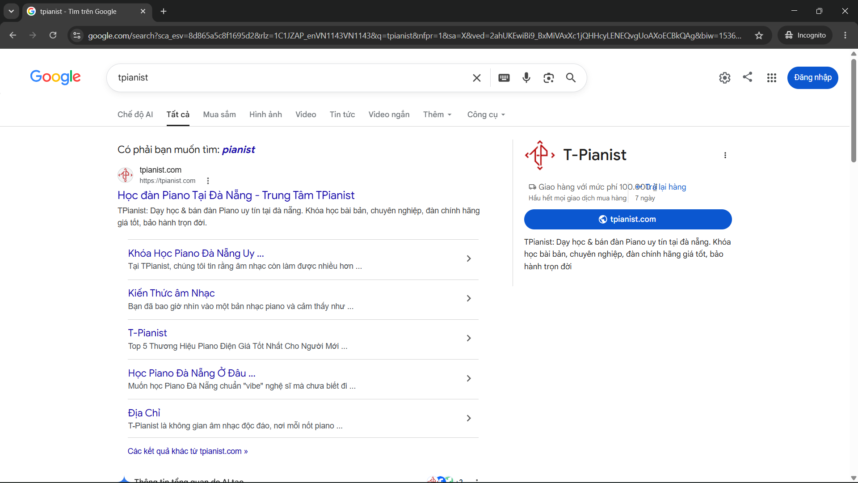
Task: Open quick settings gear icon
Action: (x=725, y=78)
